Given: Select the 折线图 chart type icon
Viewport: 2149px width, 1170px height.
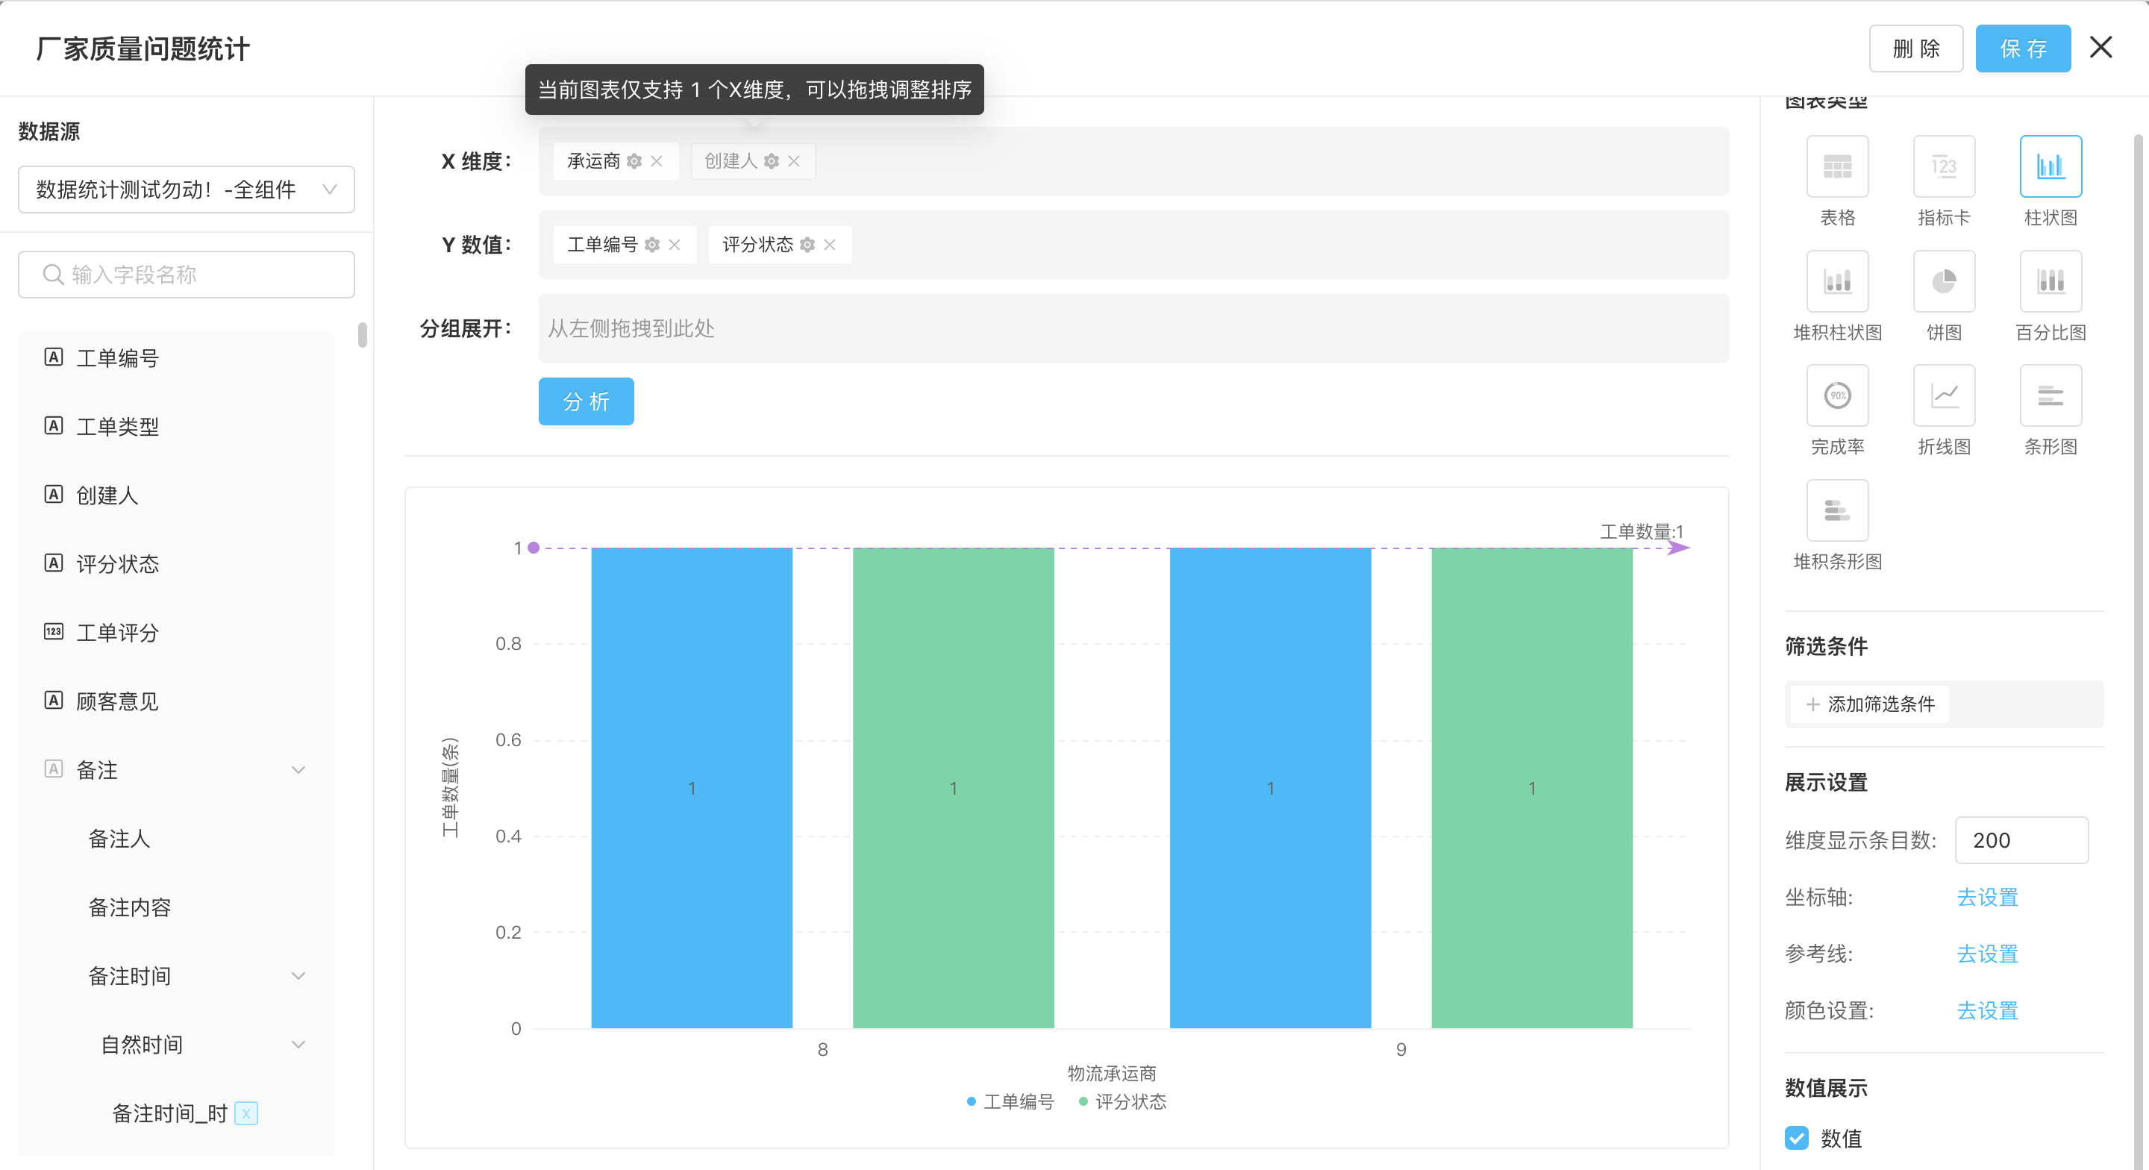Looking at the screenshot, I should point(1944,395).
